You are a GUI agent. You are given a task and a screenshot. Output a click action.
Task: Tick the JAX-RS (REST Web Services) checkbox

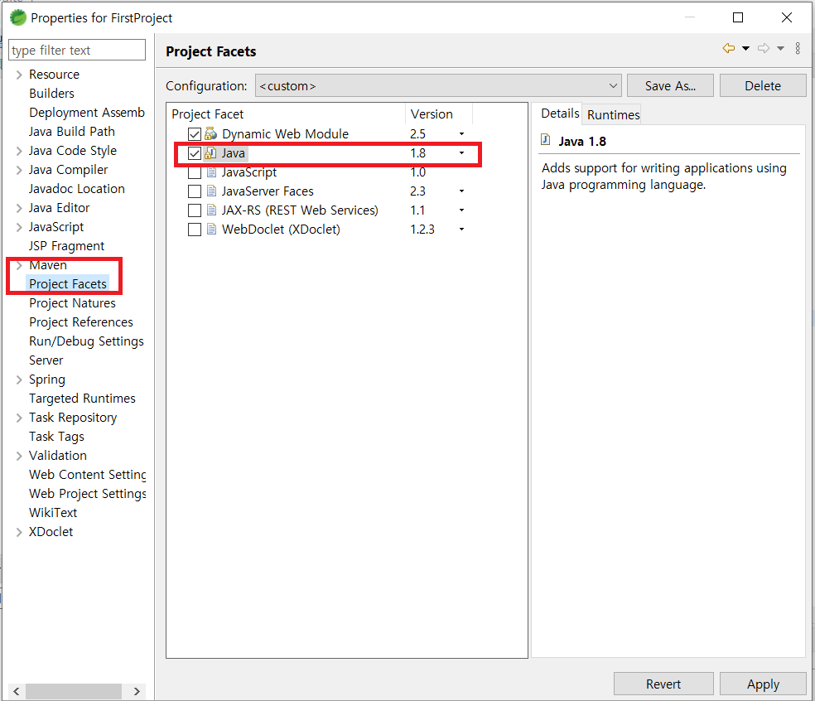pyautogui.click(x=195, y=210)
